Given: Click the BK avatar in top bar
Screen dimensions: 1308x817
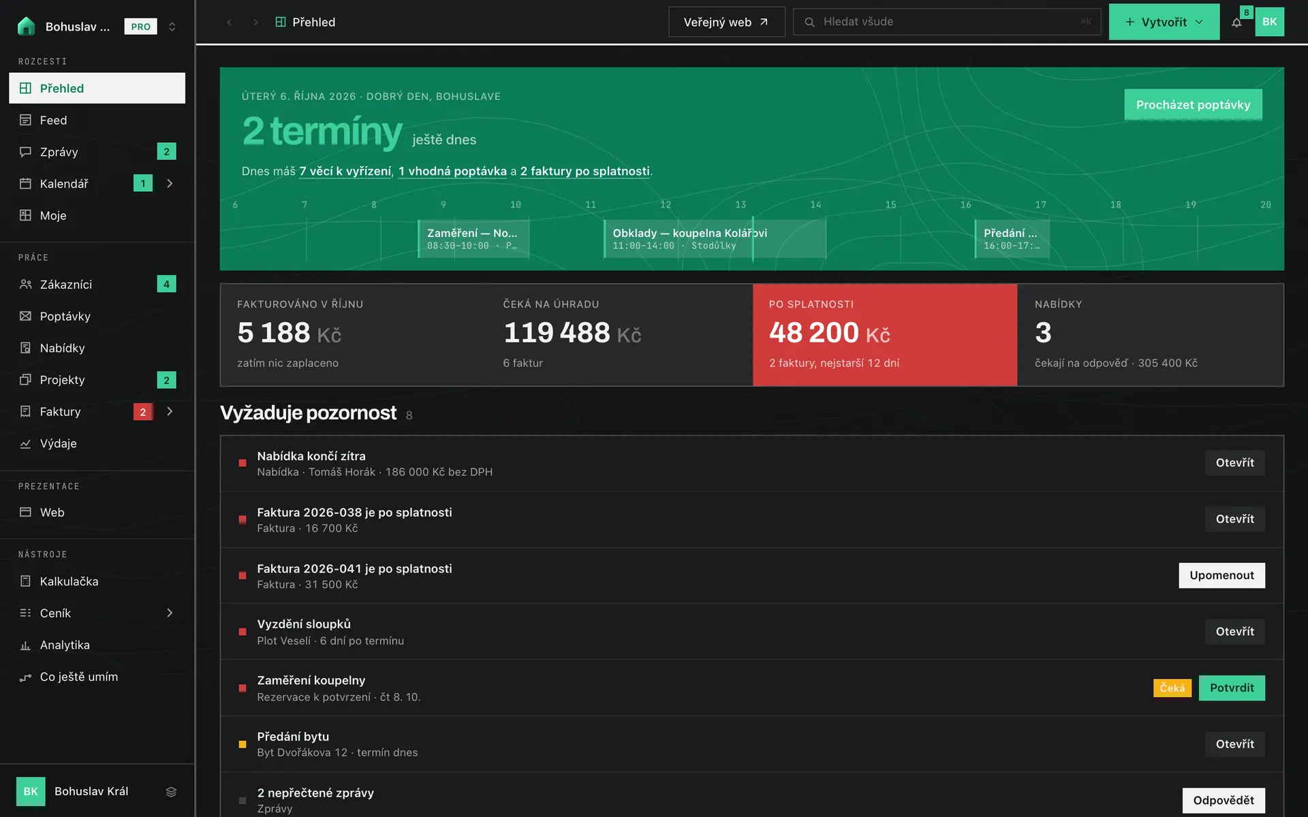Looking at the screenshot, I should (x=1269, y=22).
